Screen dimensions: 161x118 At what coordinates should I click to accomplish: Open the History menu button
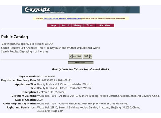[x=78, y=25]
